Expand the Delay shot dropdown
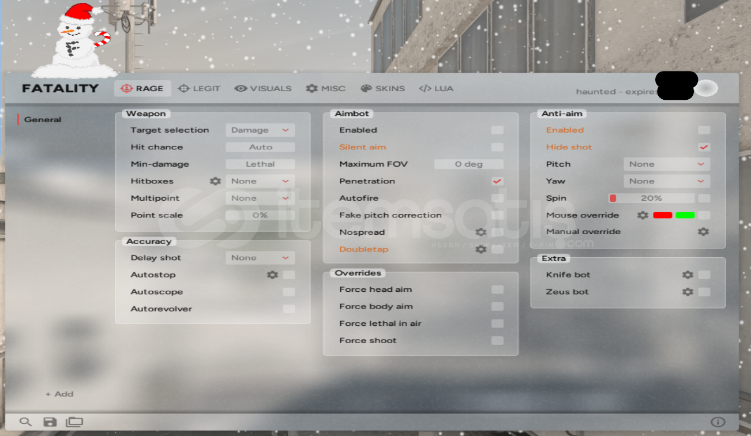Screen dimensions: 751x436 (x=260, y=258)
